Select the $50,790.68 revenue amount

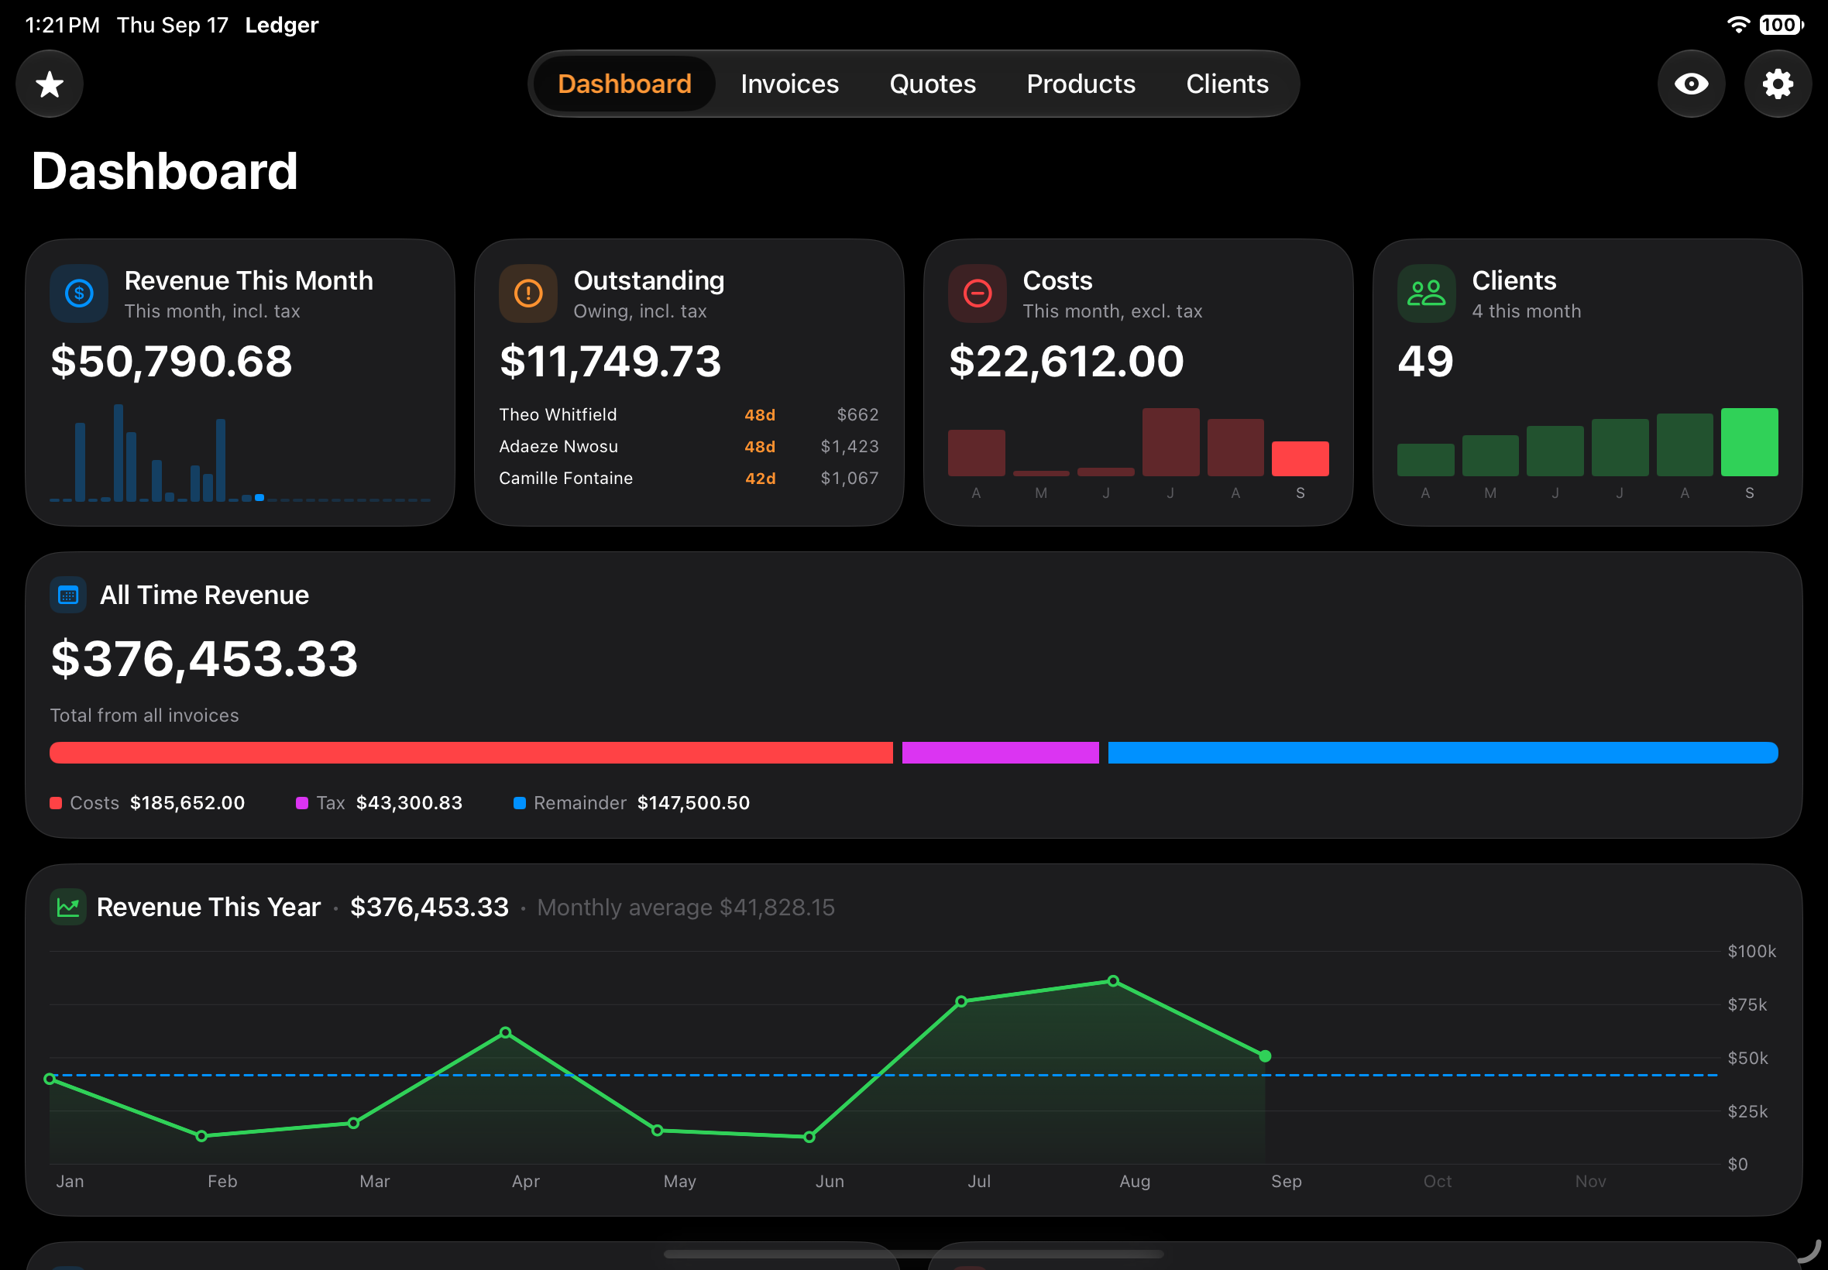coord(171,362)
